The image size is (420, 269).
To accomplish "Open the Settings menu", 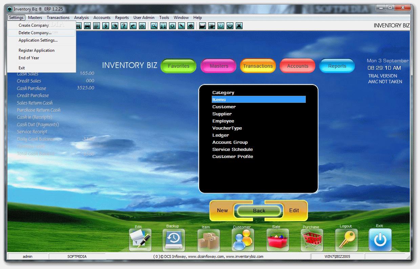I will [16, 18].
